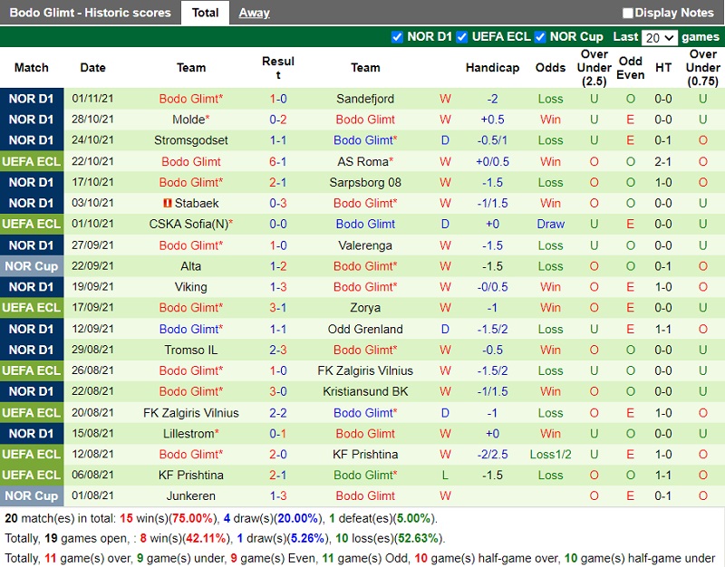
Task: Click the 1-0 result against Sandefjord
Action: 278,99
